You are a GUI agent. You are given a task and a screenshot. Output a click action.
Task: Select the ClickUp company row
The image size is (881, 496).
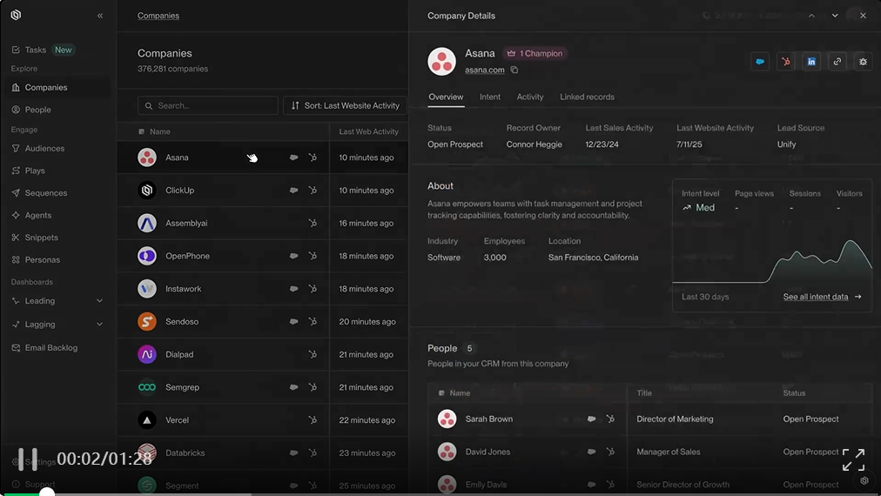click(262, 191)
